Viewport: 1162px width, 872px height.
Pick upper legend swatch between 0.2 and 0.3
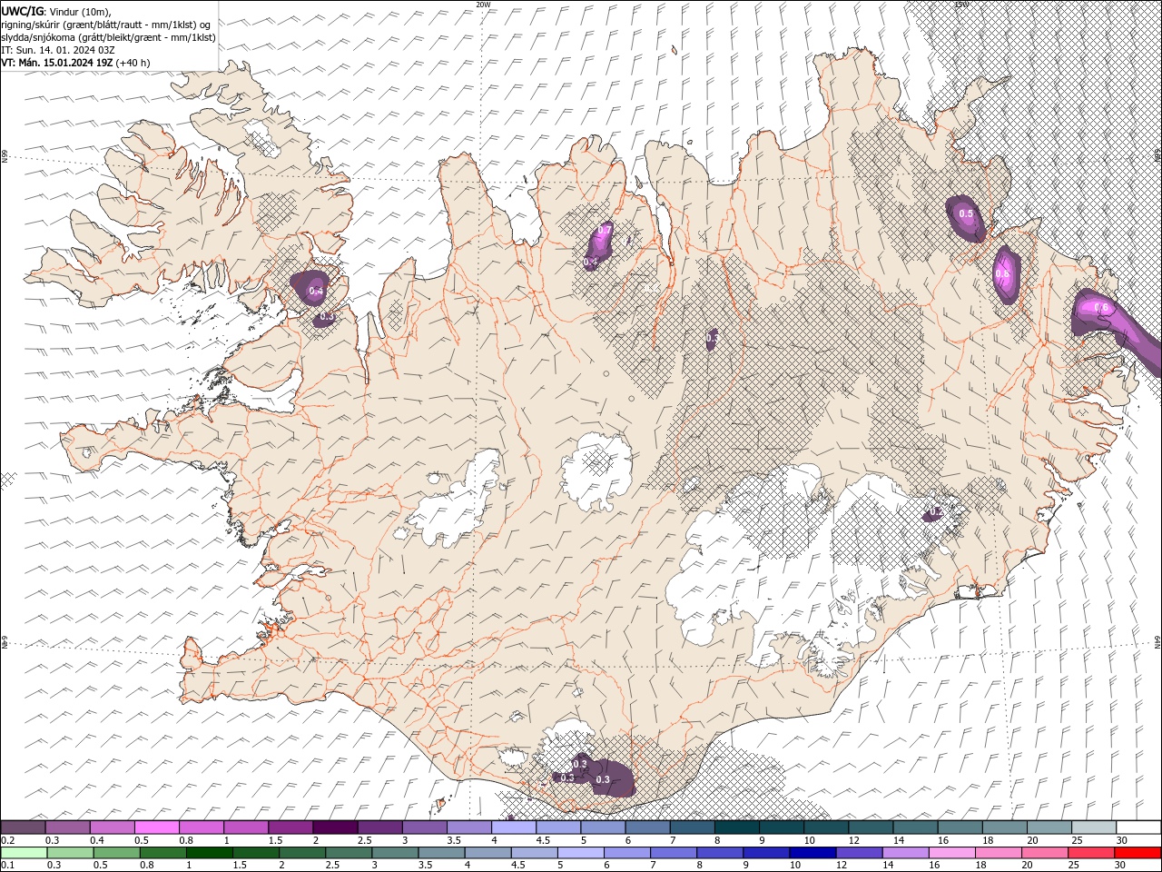(23, 827)
